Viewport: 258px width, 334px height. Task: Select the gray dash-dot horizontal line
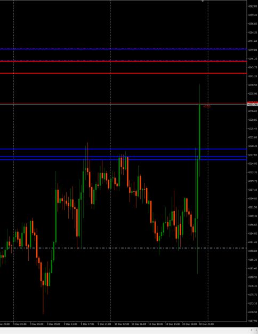[x=123, y=248]
